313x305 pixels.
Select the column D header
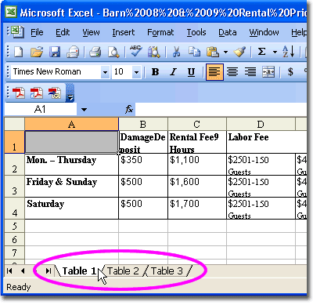point(261,124)
